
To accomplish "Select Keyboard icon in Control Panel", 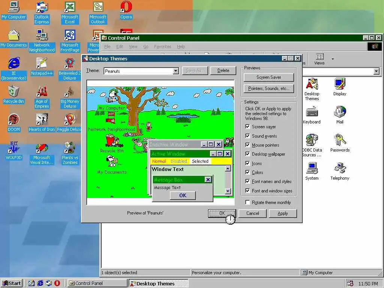I will [x=312, y=115].
